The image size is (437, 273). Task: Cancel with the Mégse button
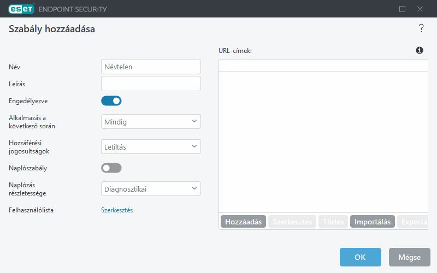pos(409,257)
